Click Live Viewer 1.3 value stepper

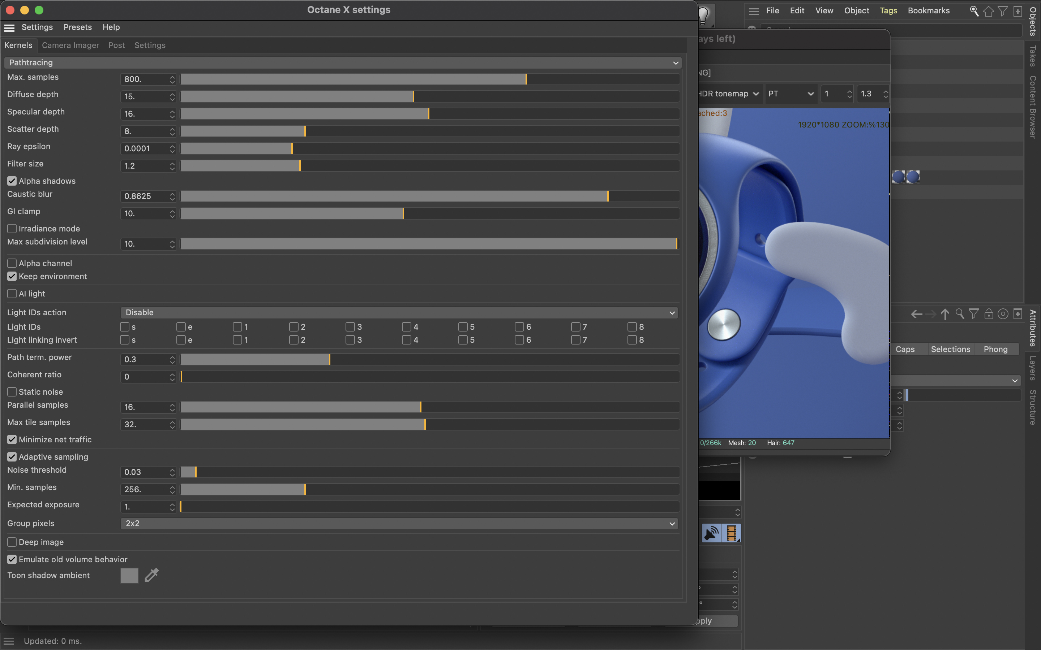(885, 94)
